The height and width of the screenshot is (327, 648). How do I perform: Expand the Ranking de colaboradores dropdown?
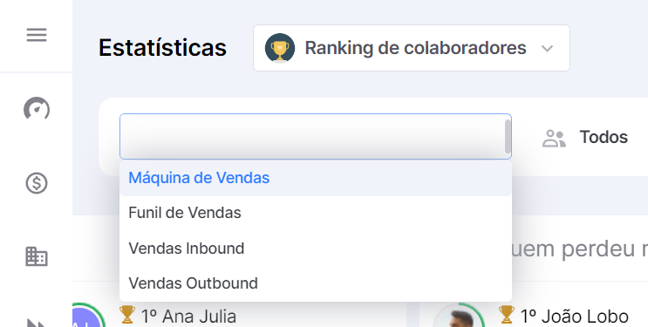pyautogui.click(x=411, y=48)
